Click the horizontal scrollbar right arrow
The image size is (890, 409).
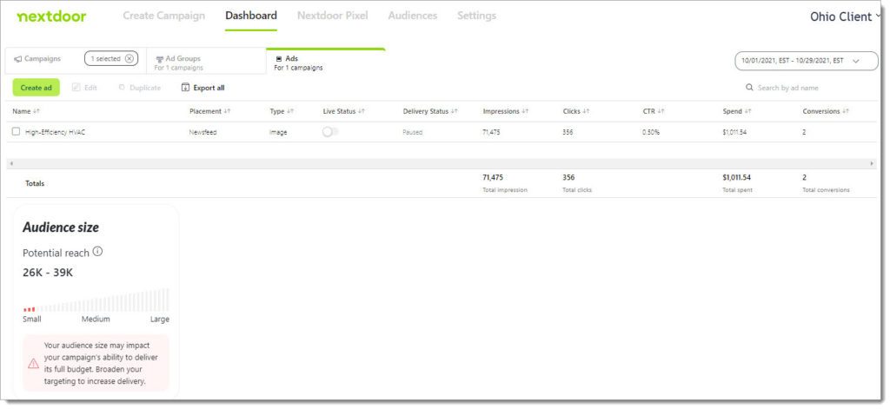[873, 163]
